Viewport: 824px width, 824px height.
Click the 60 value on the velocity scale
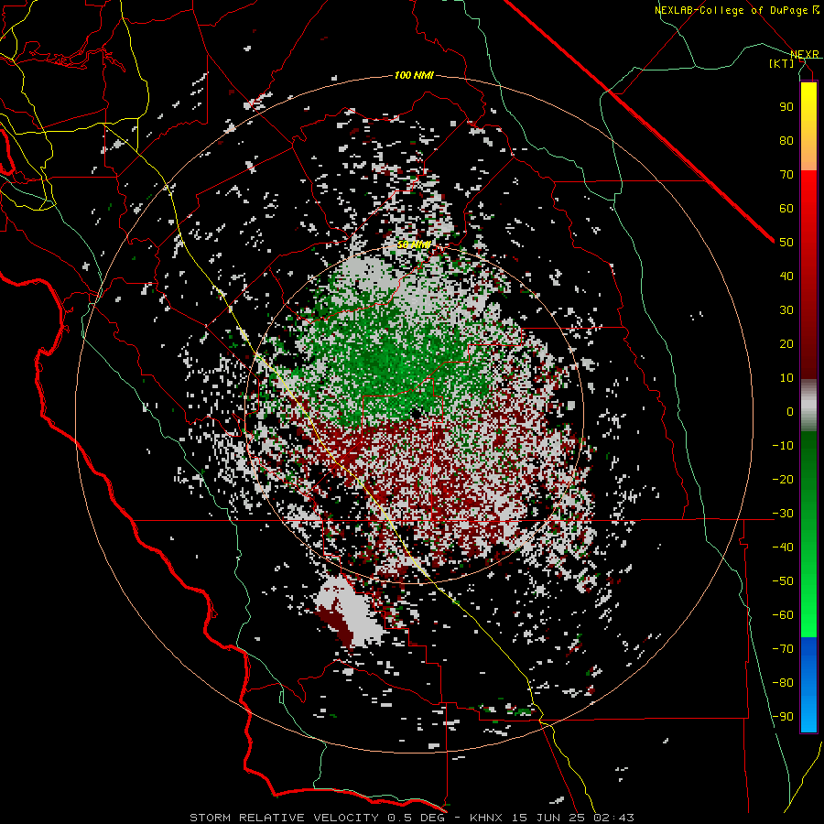tap(786, 209)
